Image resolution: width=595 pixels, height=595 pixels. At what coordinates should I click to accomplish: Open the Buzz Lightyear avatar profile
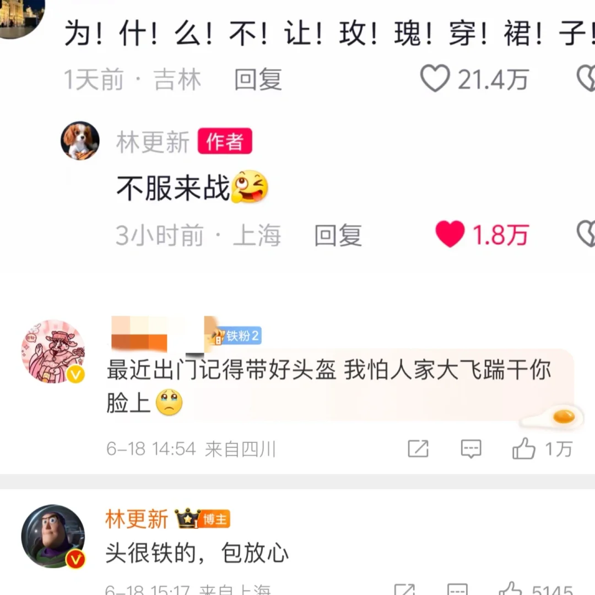pos(53,536)
